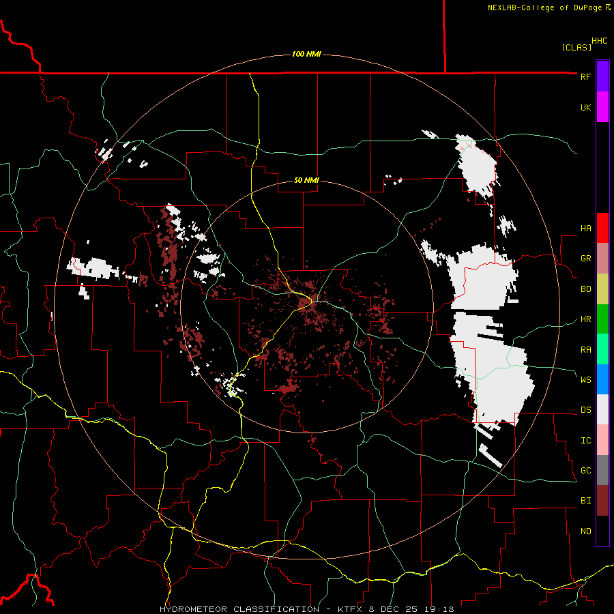Viewport: 614px width, 614px height.
Task: Click the BD legend label
Action: (x=585, y=289)
